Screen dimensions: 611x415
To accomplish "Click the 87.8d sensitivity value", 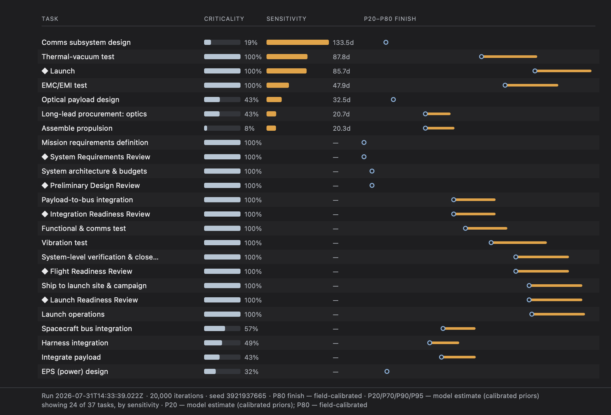I will [341, 57].
